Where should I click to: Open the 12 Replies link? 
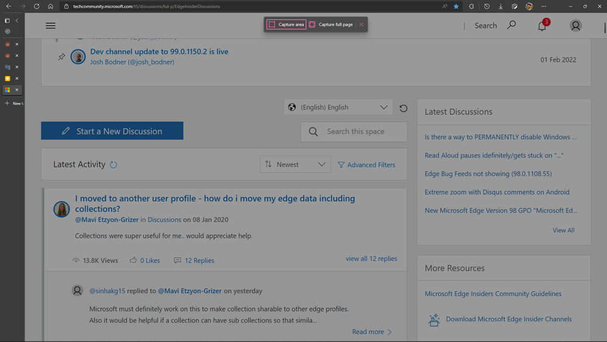(199, 260)
